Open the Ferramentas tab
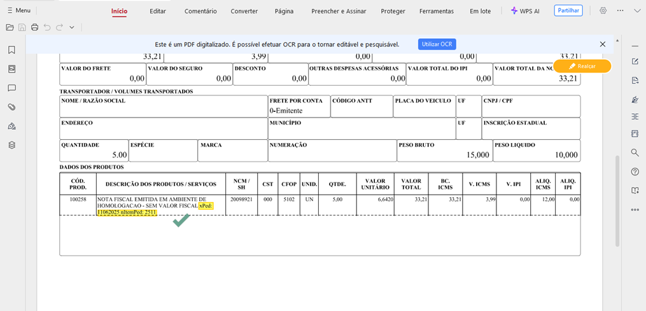 pos(437,11)
